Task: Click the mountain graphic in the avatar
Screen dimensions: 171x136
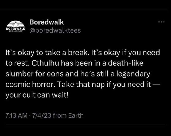Action: click(15, 24)
